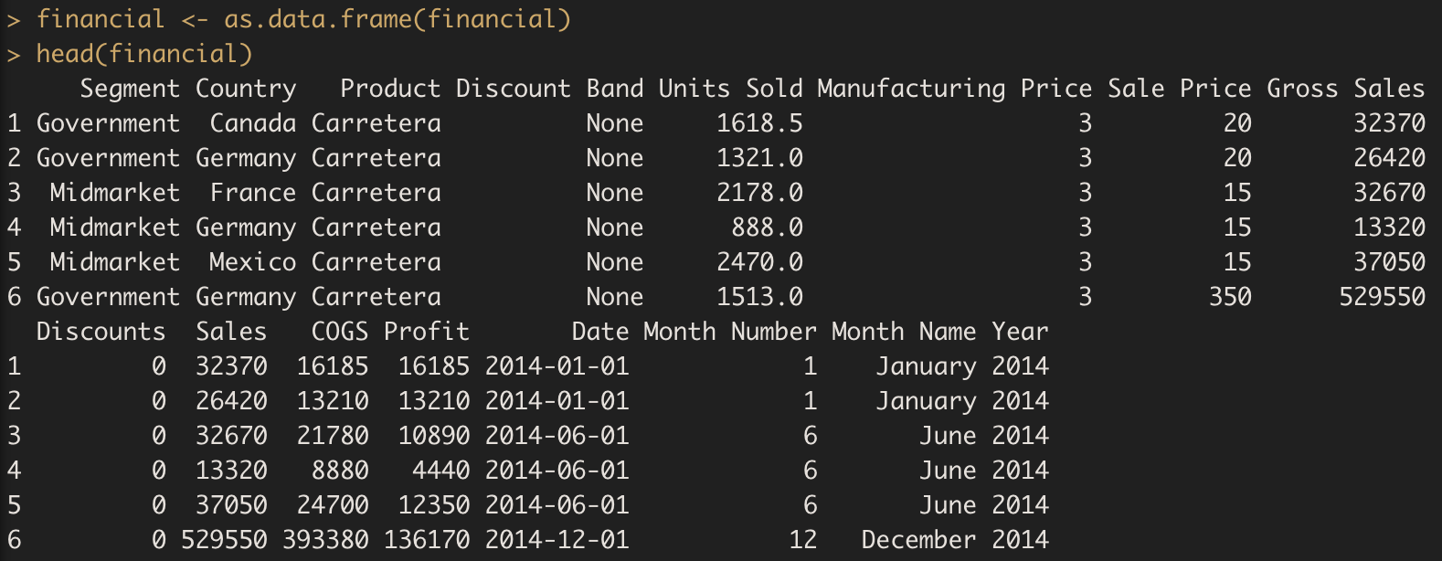This screenshot has width=1442, height=561.
Task: Click the 1618.5 units sold value
Action: [x=759, y=123]
